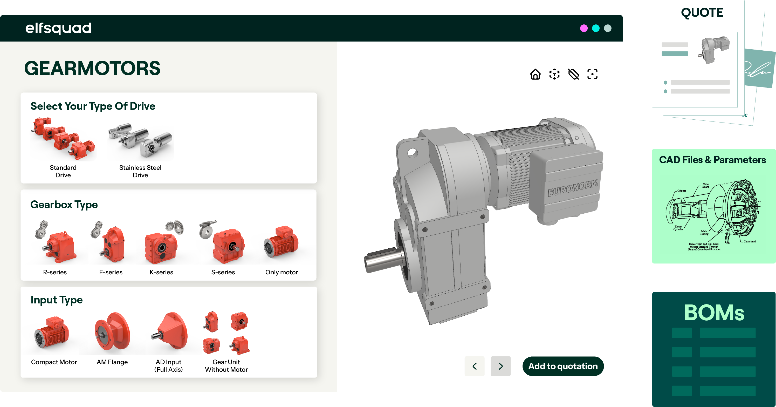Toggle the hide labels tag icon
This screenshot has height=407, width=776.
coord(573,74)
